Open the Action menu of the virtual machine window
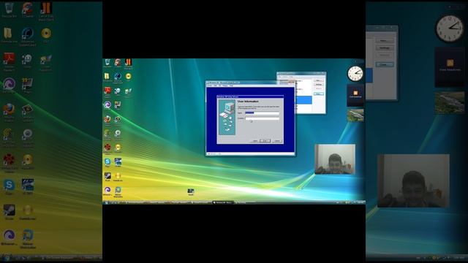 coord(210,85)
